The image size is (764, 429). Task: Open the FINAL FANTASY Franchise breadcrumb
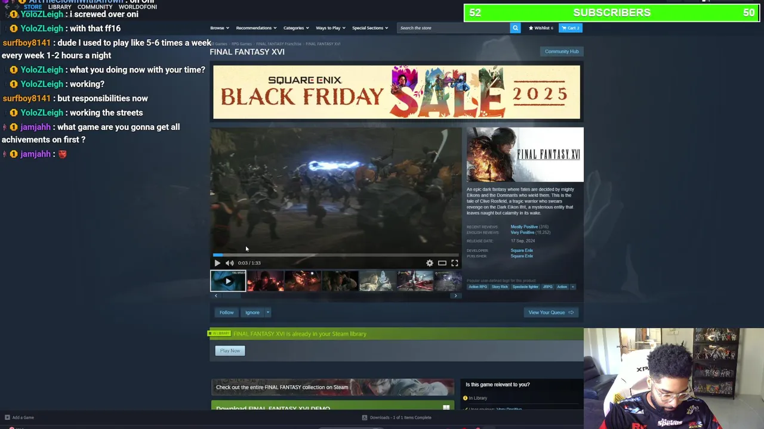[x=279, y=44]
